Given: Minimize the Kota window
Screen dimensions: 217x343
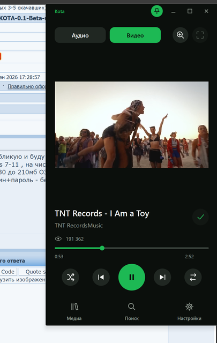Looking at the screenshot, I should pos(174,11).
